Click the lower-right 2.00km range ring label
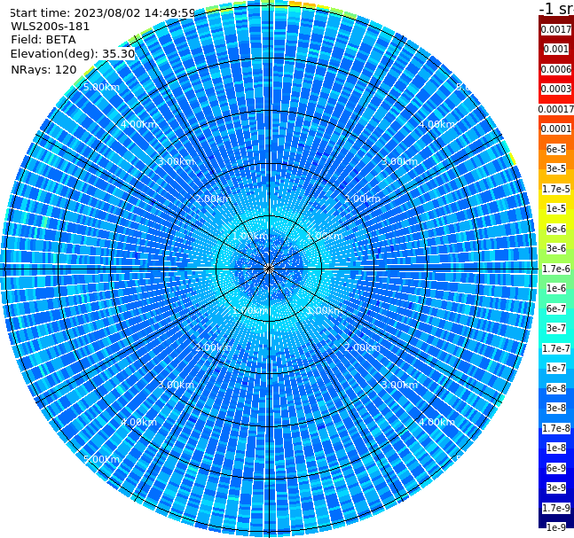 [362, 347]
